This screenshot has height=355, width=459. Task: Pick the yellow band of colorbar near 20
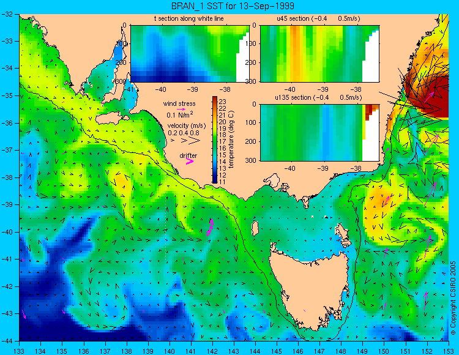(x=215, y=122)
